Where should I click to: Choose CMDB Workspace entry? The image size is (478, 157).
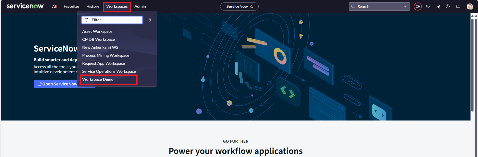coord(99,39)
